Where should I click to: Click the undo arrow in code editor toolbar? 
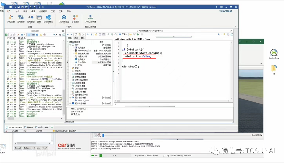[68, 34]
